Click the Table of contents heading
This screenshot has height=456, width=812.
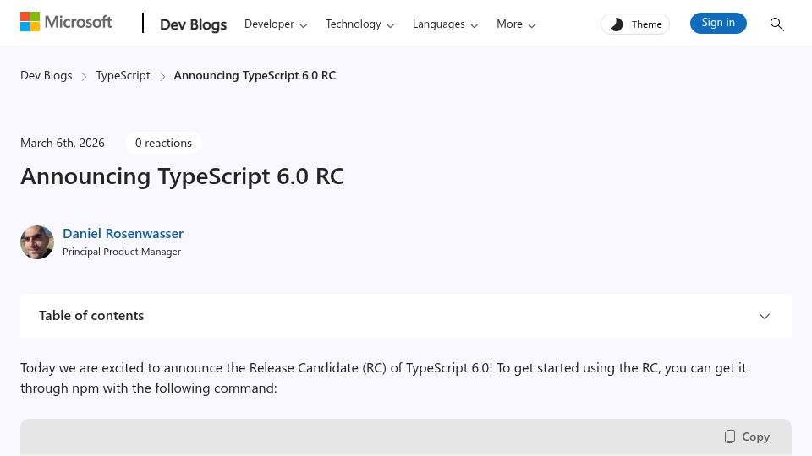coord(91,316)
